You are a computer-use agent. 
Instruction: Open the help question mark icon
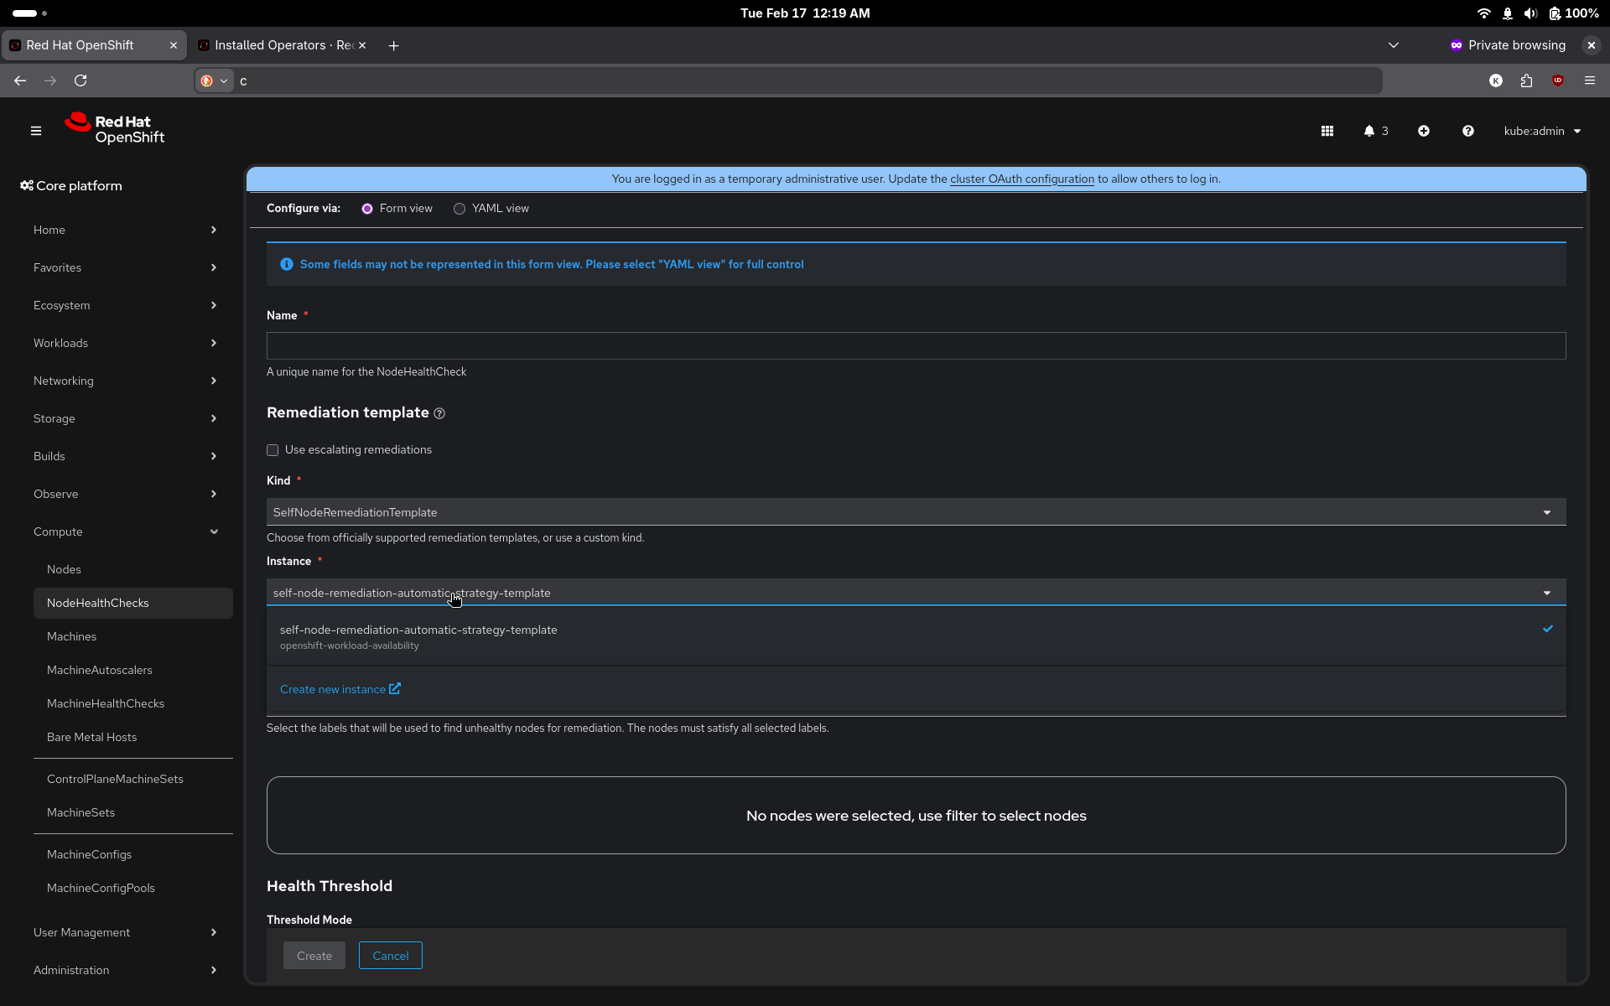[1467, 131]
